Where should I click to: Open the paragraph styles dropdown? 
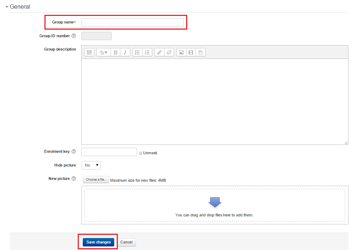[103, 52]
